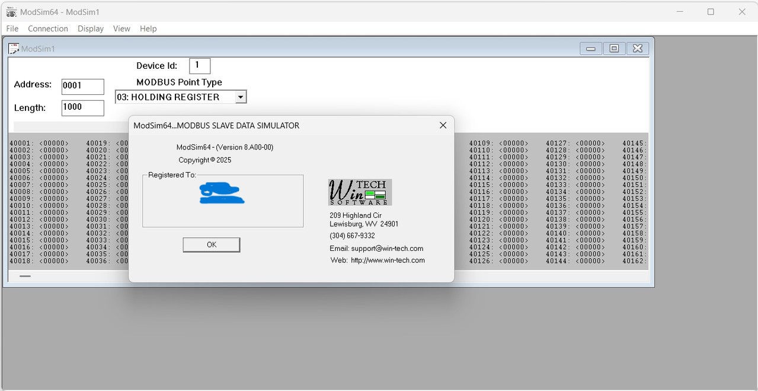Viewport: 758px width, 391px height.
Task: Open the Help menu
Action: 148,28
